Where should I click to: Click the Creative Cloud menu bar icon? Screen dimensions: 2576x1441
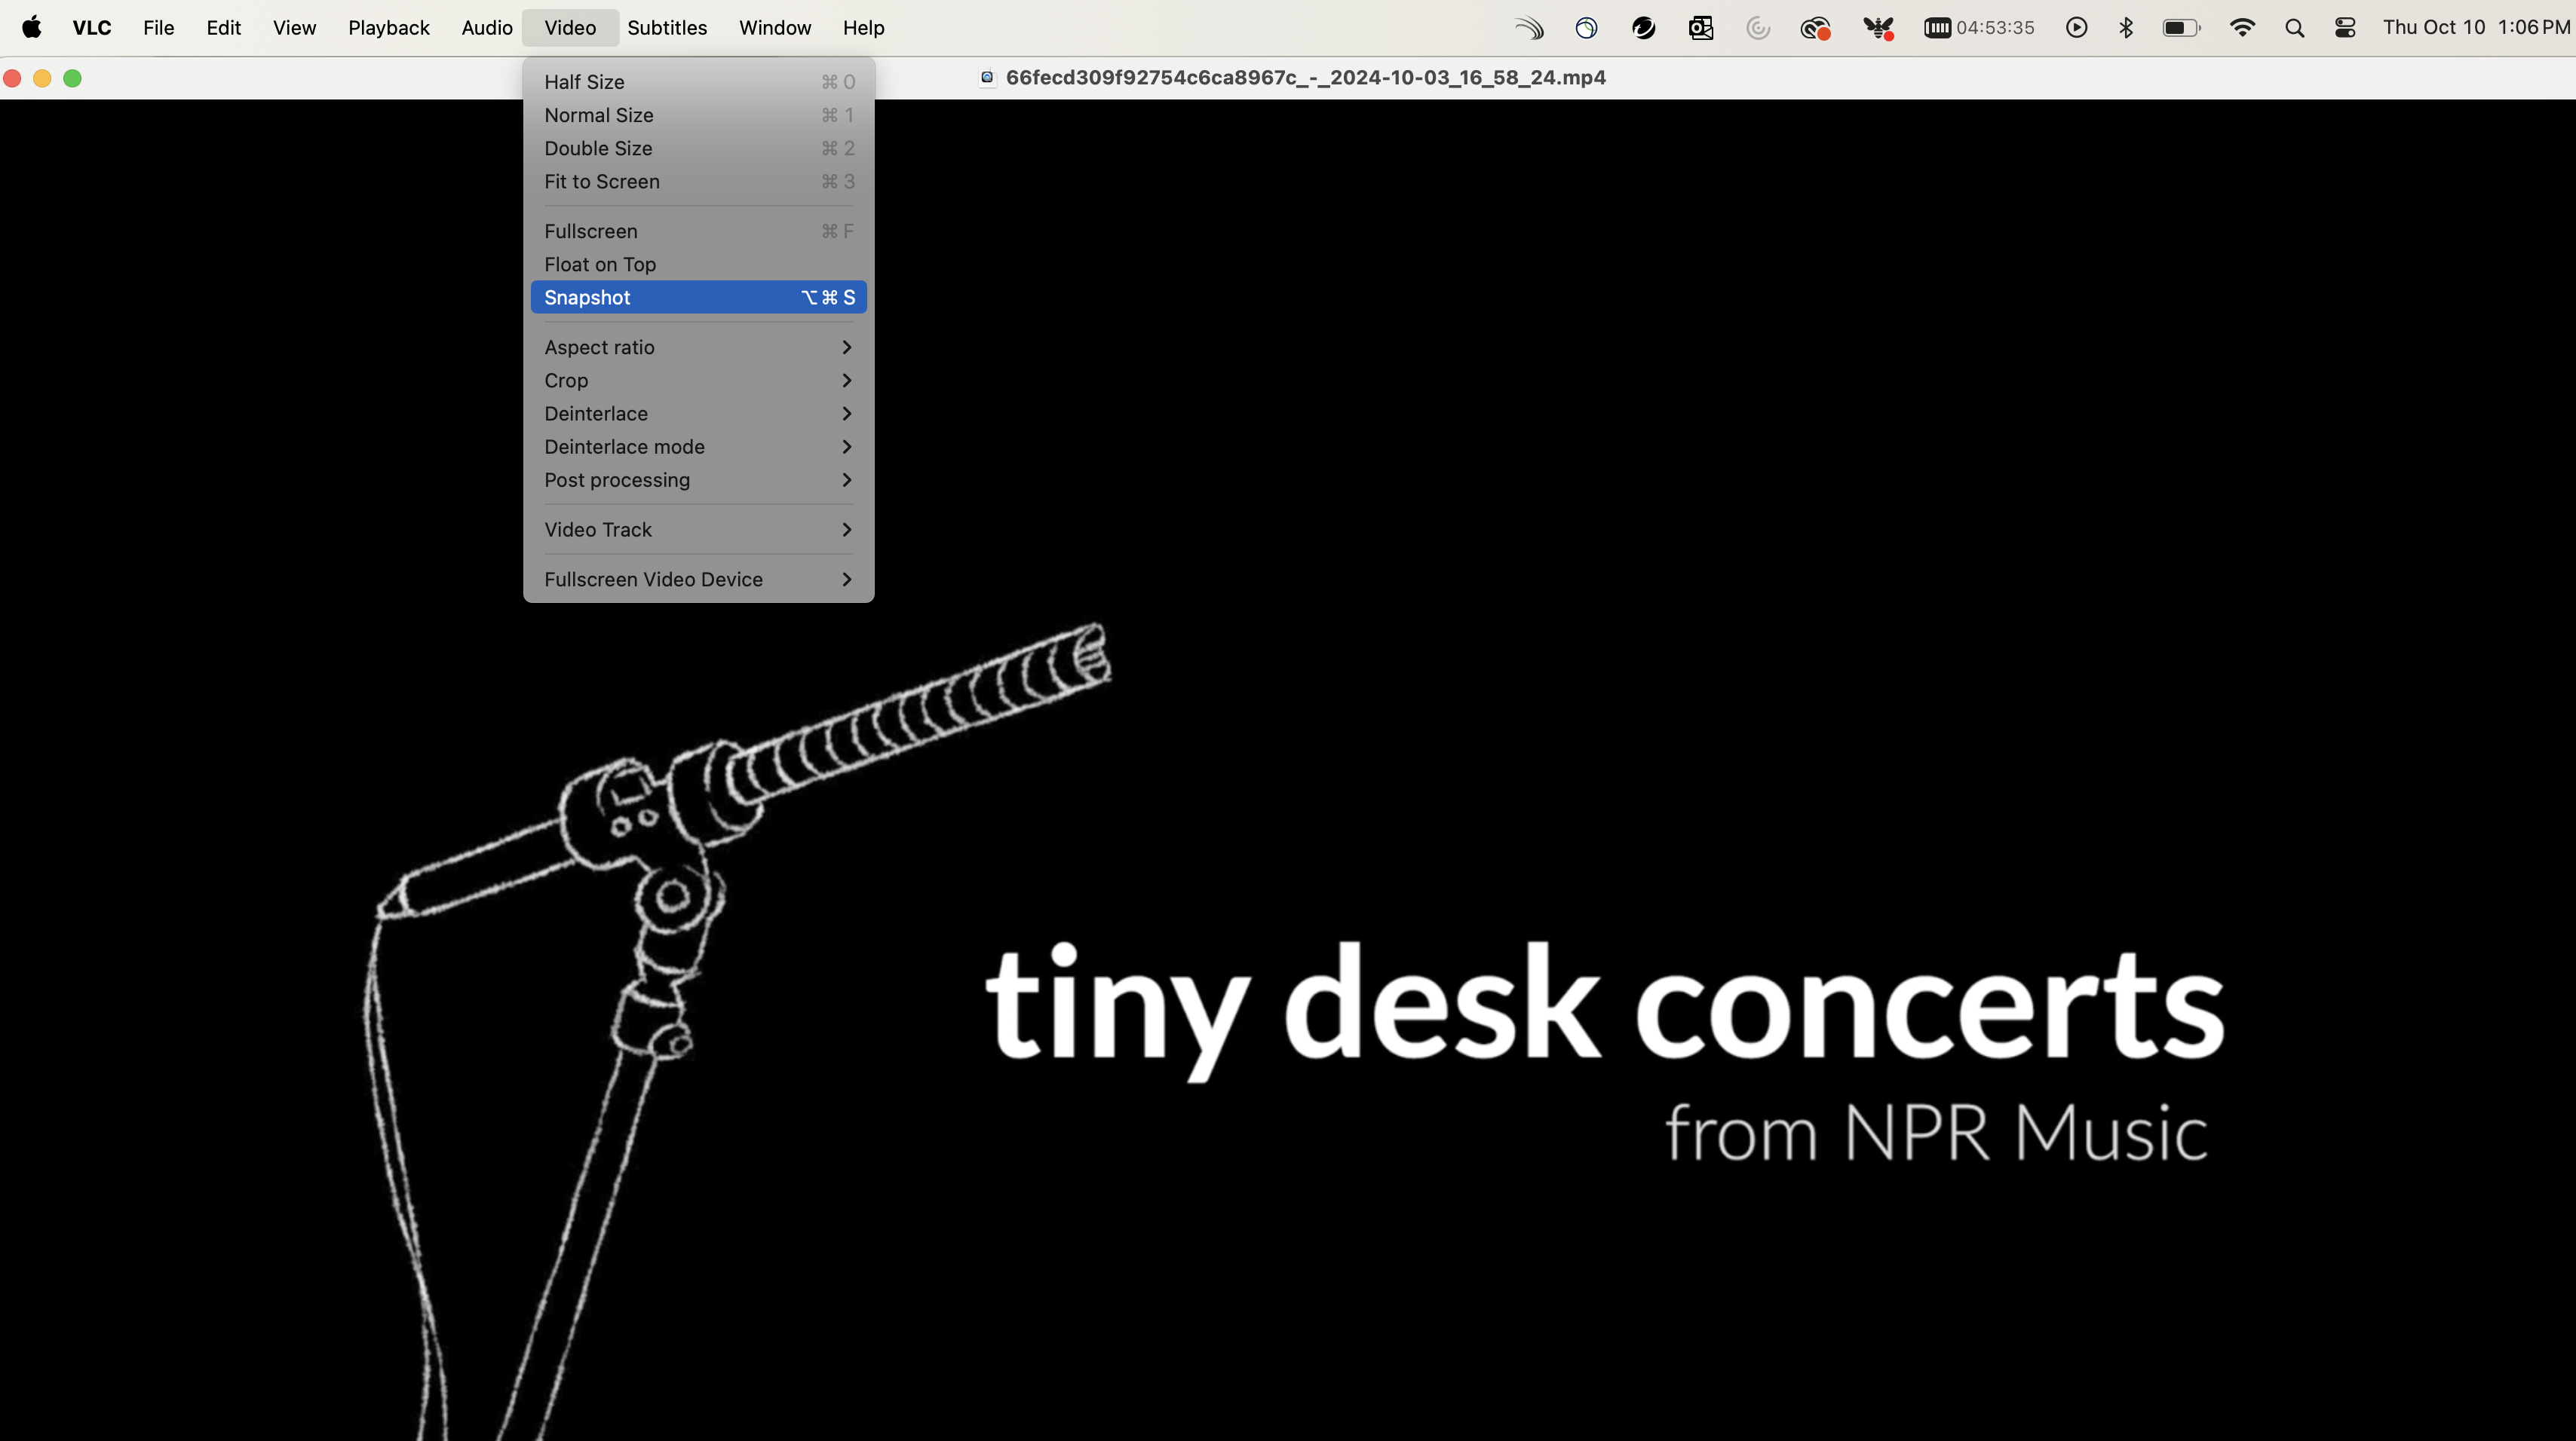point(1815,27)
